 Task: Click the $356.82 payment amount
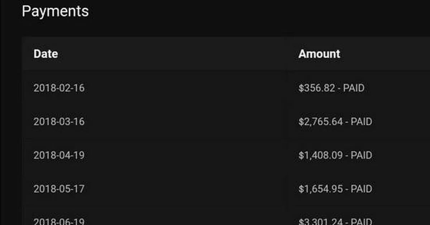[317, 88]
